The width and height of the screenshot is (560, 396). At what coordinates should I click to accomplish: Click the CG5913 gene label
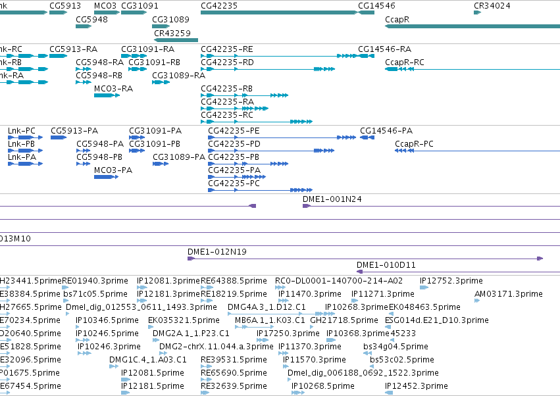65,6
